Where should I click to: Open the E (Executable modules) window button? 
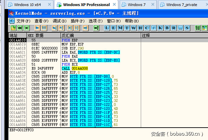click(114, 28)
